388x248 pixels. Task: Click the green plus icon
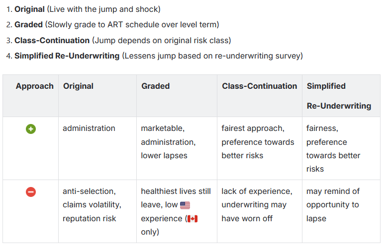tap(31, 129)
